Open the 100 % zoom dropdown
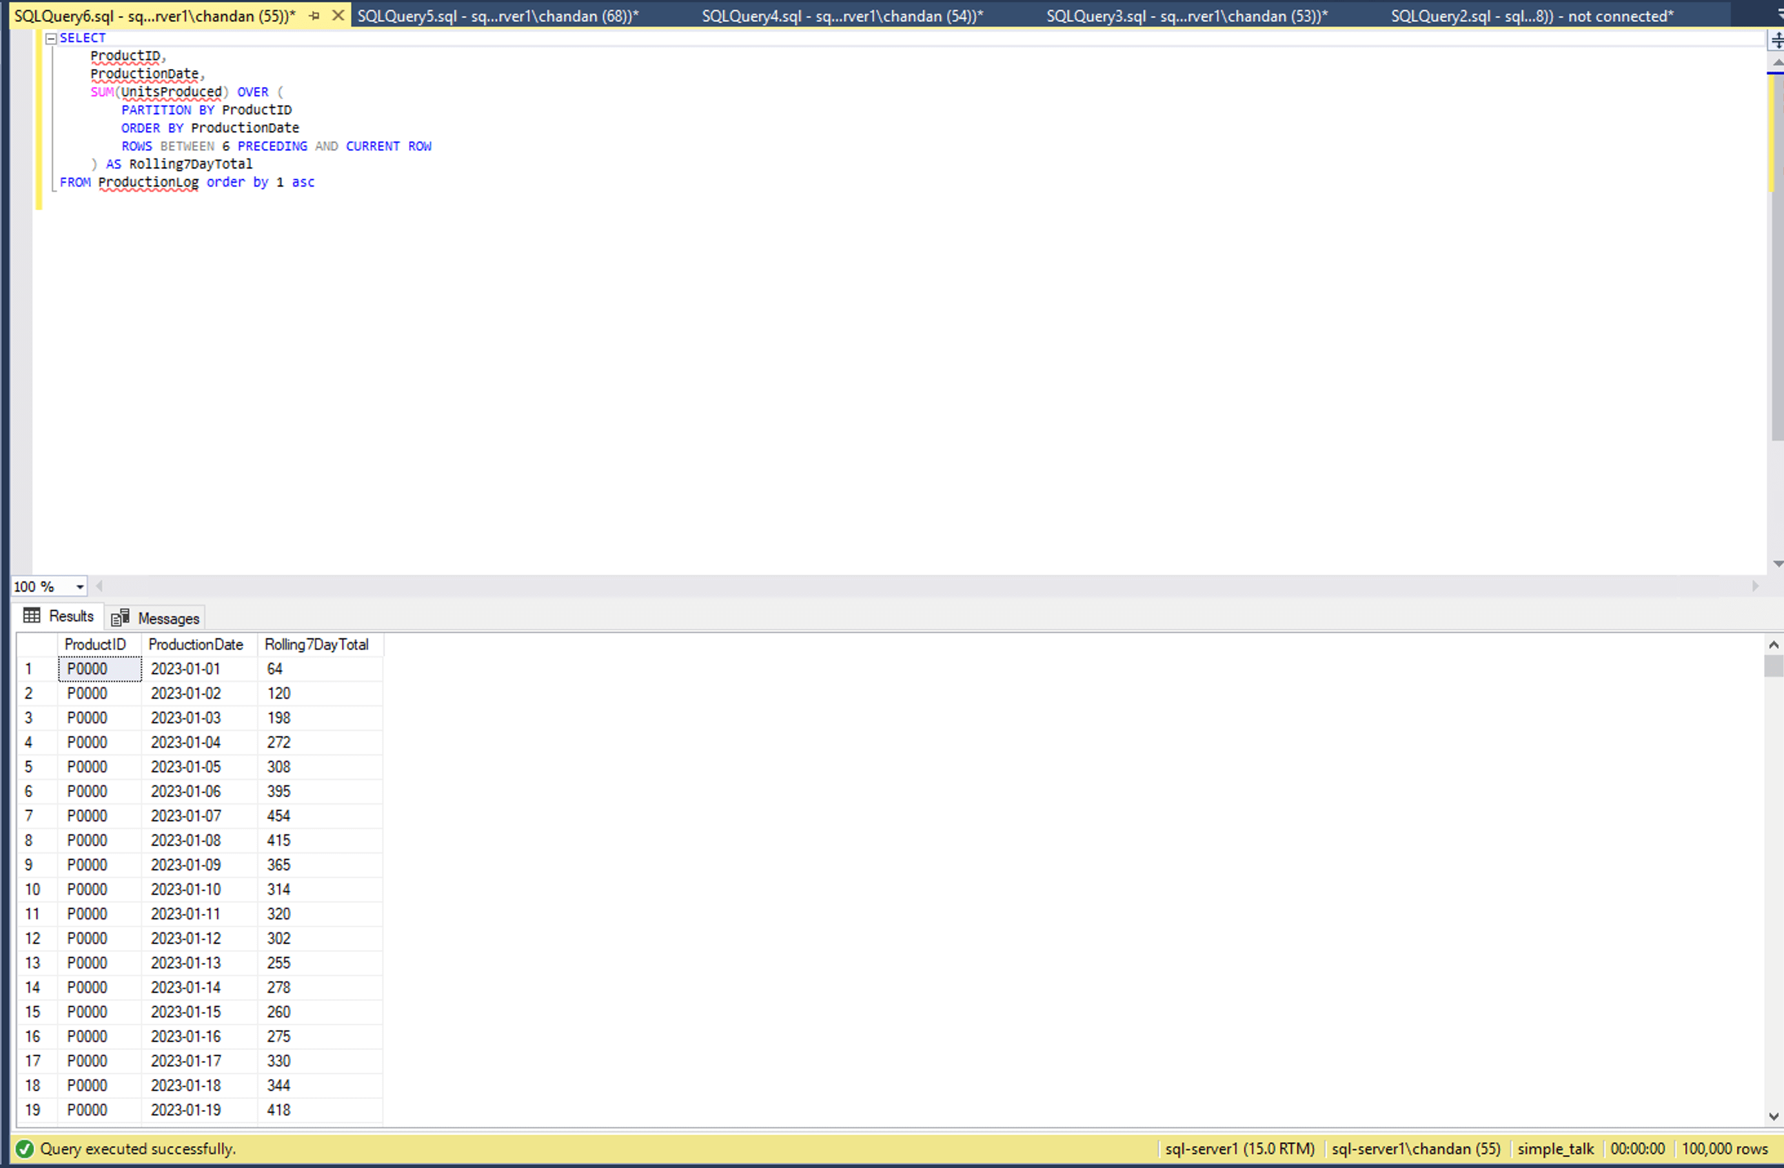The image size is (1784, 1168). pyautogui.click(x=79, y=587)
